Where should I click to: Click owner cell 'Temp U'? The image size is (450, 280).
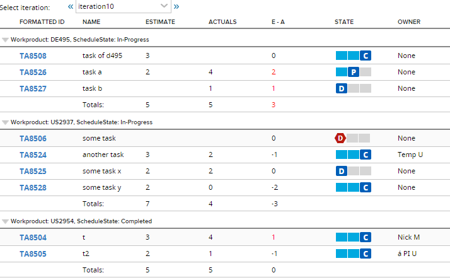(x=410, y=155)
